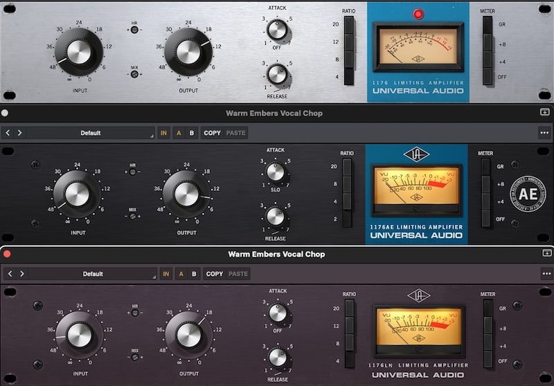The height and width of the screenshot is (386, 554).
Task: Click COPY in the 1176LN toolbar
Action: point(215,274)
